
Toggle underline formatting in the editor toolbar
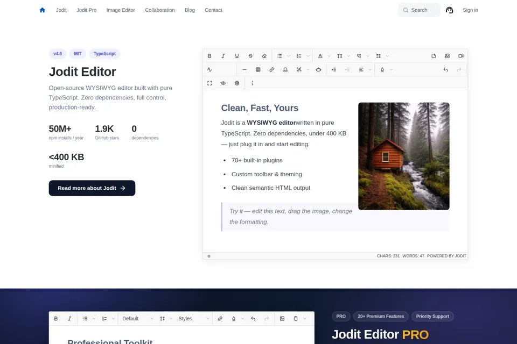237,56
